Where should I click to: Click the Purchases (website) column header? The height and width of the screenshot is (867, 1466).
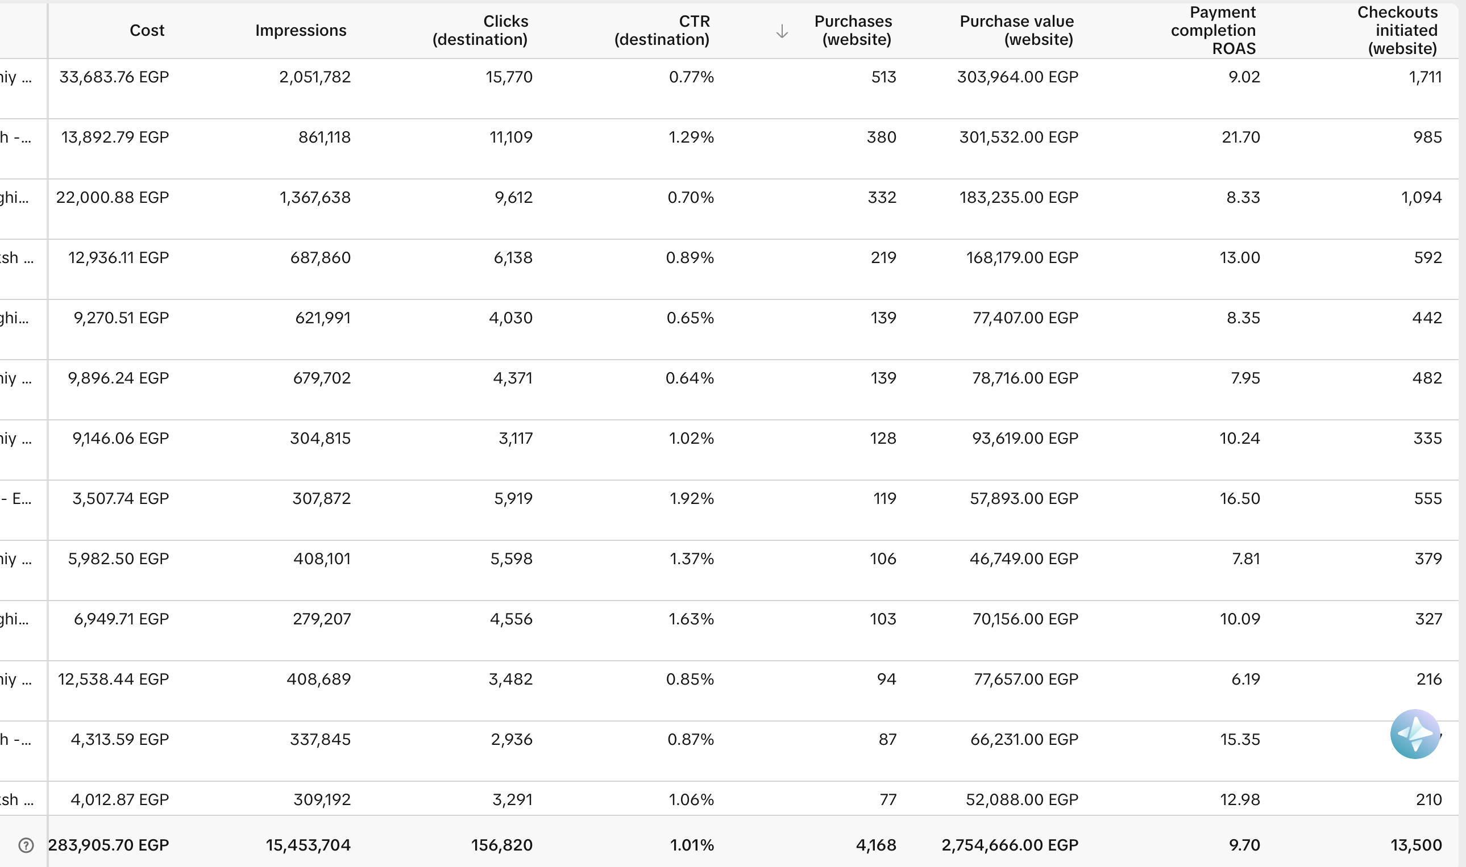click(x=853, y=30)
